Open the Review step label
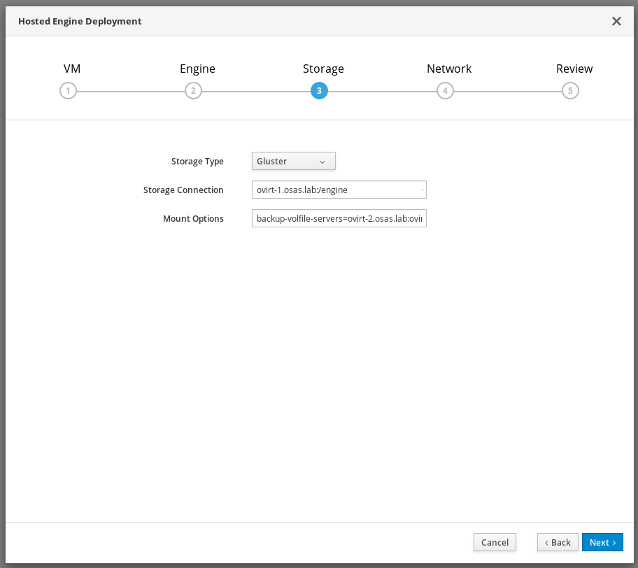Image resolution: width=638 pixels, height=568 pixels. pyautogui.click(x=574, y=69)
